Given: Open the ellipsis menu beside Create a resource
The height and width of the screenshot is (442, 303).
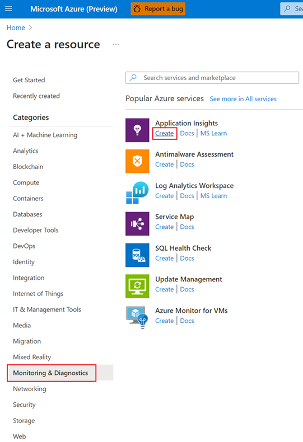Looking at the screenshot, I should tap(116, 44).
